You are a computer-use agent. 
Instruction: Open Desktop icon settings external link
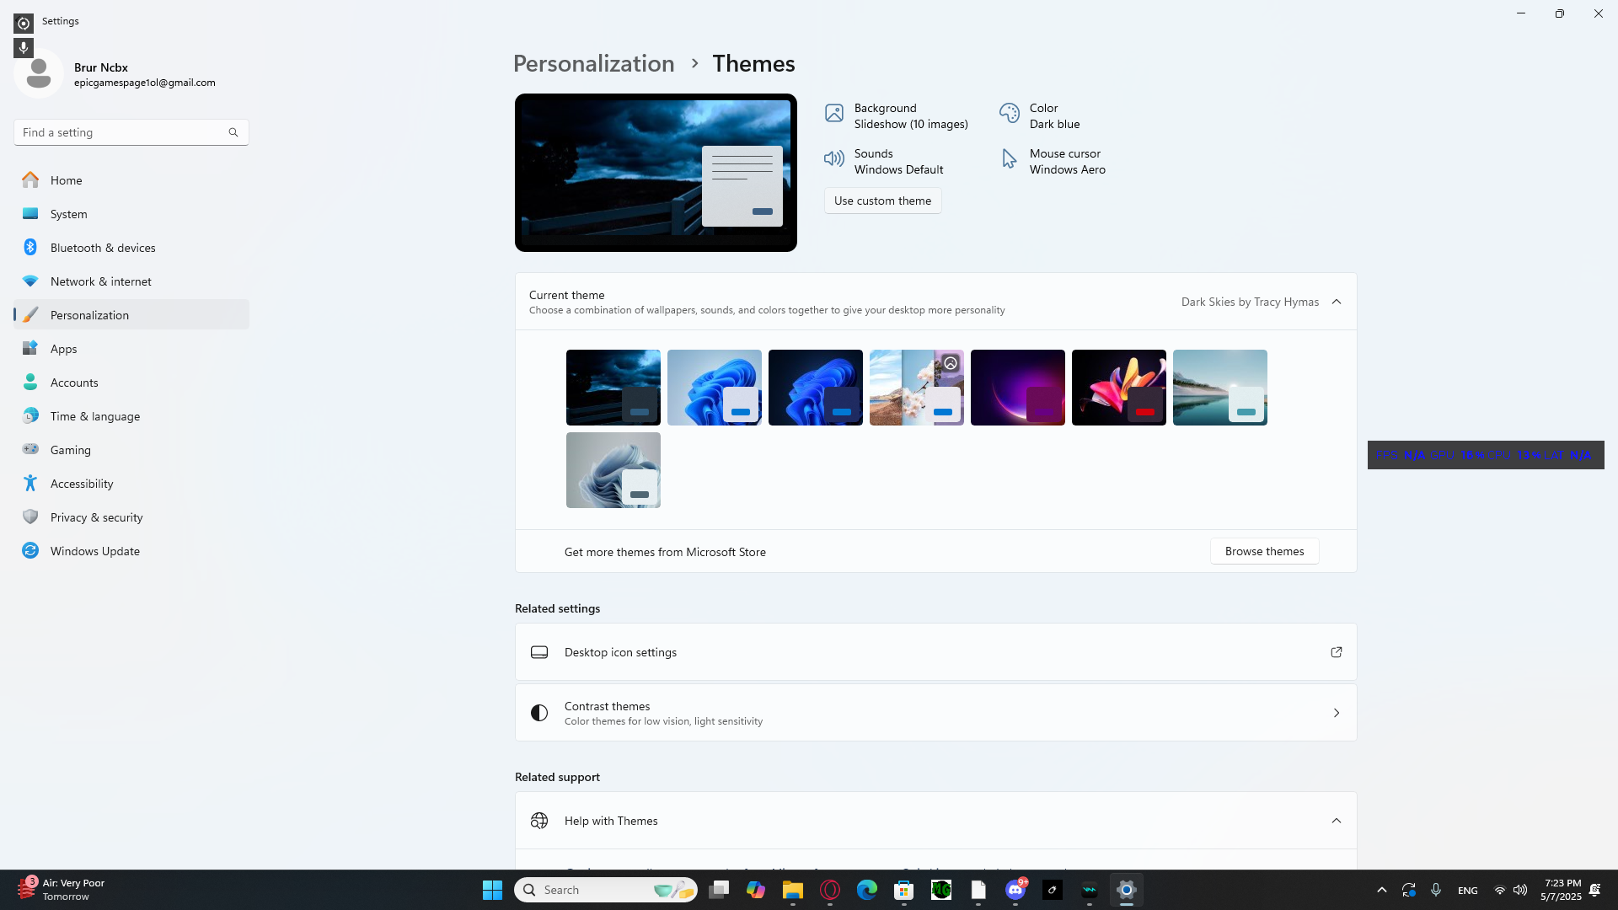(x=1336, y=652)
